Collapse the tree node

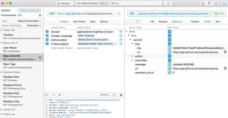click(x=132, y=44)
